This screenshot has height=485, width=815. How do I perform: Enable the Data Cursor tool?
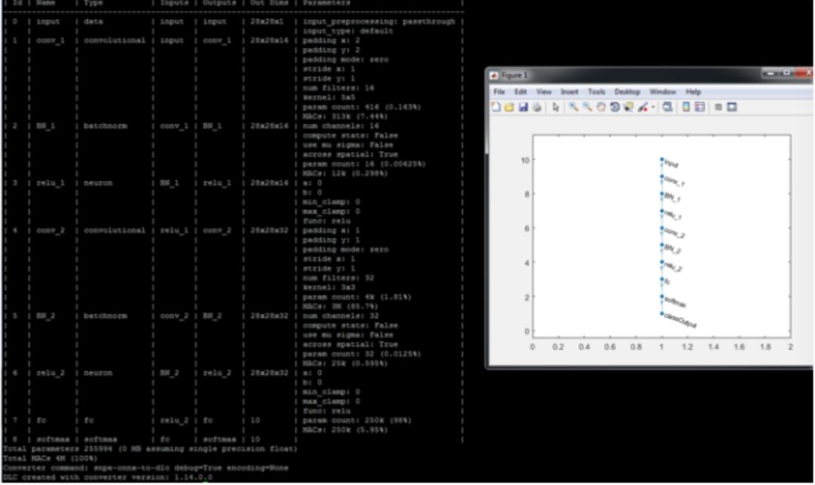[629, 107]
